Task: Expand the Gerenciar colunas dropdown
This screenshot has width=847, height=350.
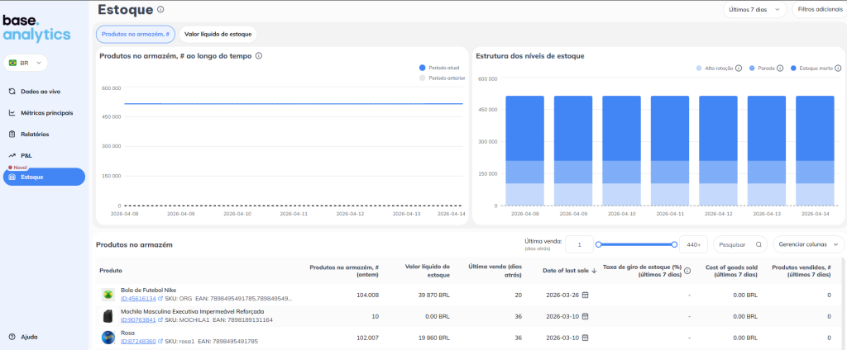Action: [808, 244]
